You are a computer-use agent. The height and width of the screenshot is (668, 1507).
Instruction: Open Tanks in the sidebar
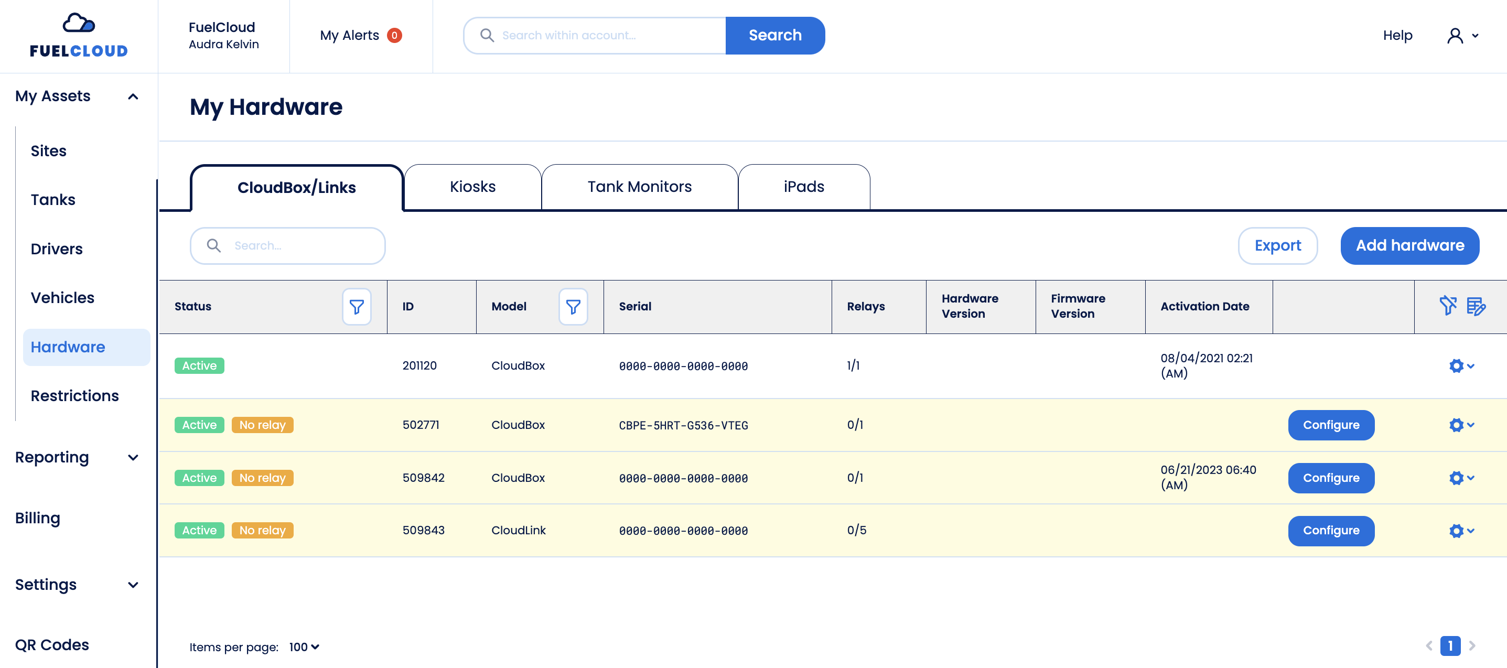click(x=53, y=200)
